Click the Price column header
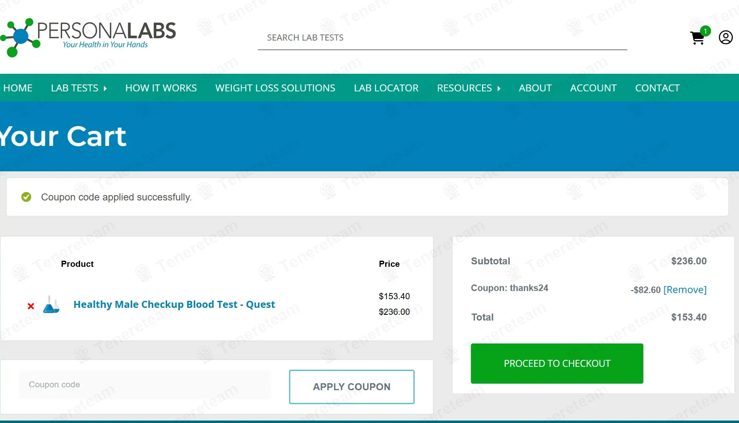Image resolution: width=739 pixels, height=423 pixels. (x=389, y=264)
